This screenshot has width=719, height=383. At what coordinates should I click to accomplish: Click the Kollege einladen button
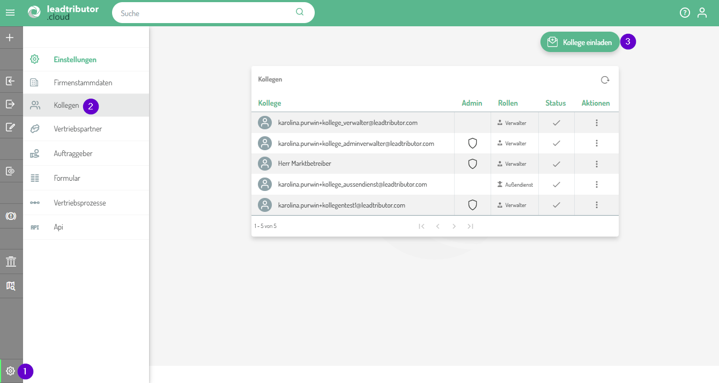pyautogui.click(x=580, y=42)
